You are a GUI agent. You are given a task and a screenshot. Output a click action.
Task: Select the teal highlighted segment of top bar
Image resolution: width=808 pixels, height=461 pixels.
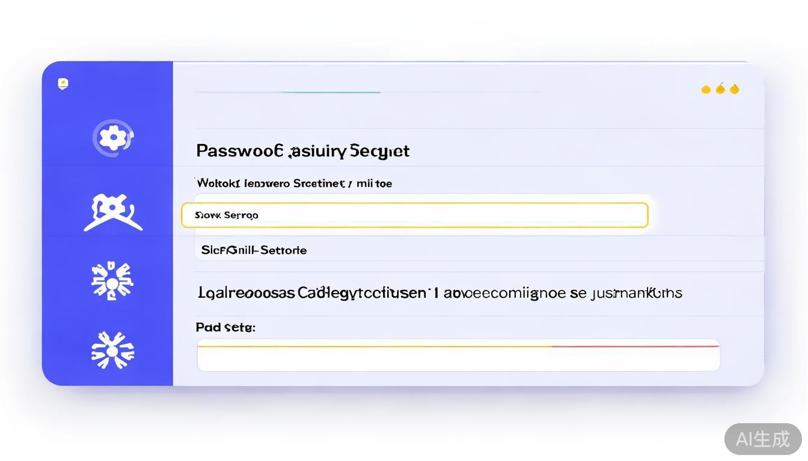click(x=331, y=92)
